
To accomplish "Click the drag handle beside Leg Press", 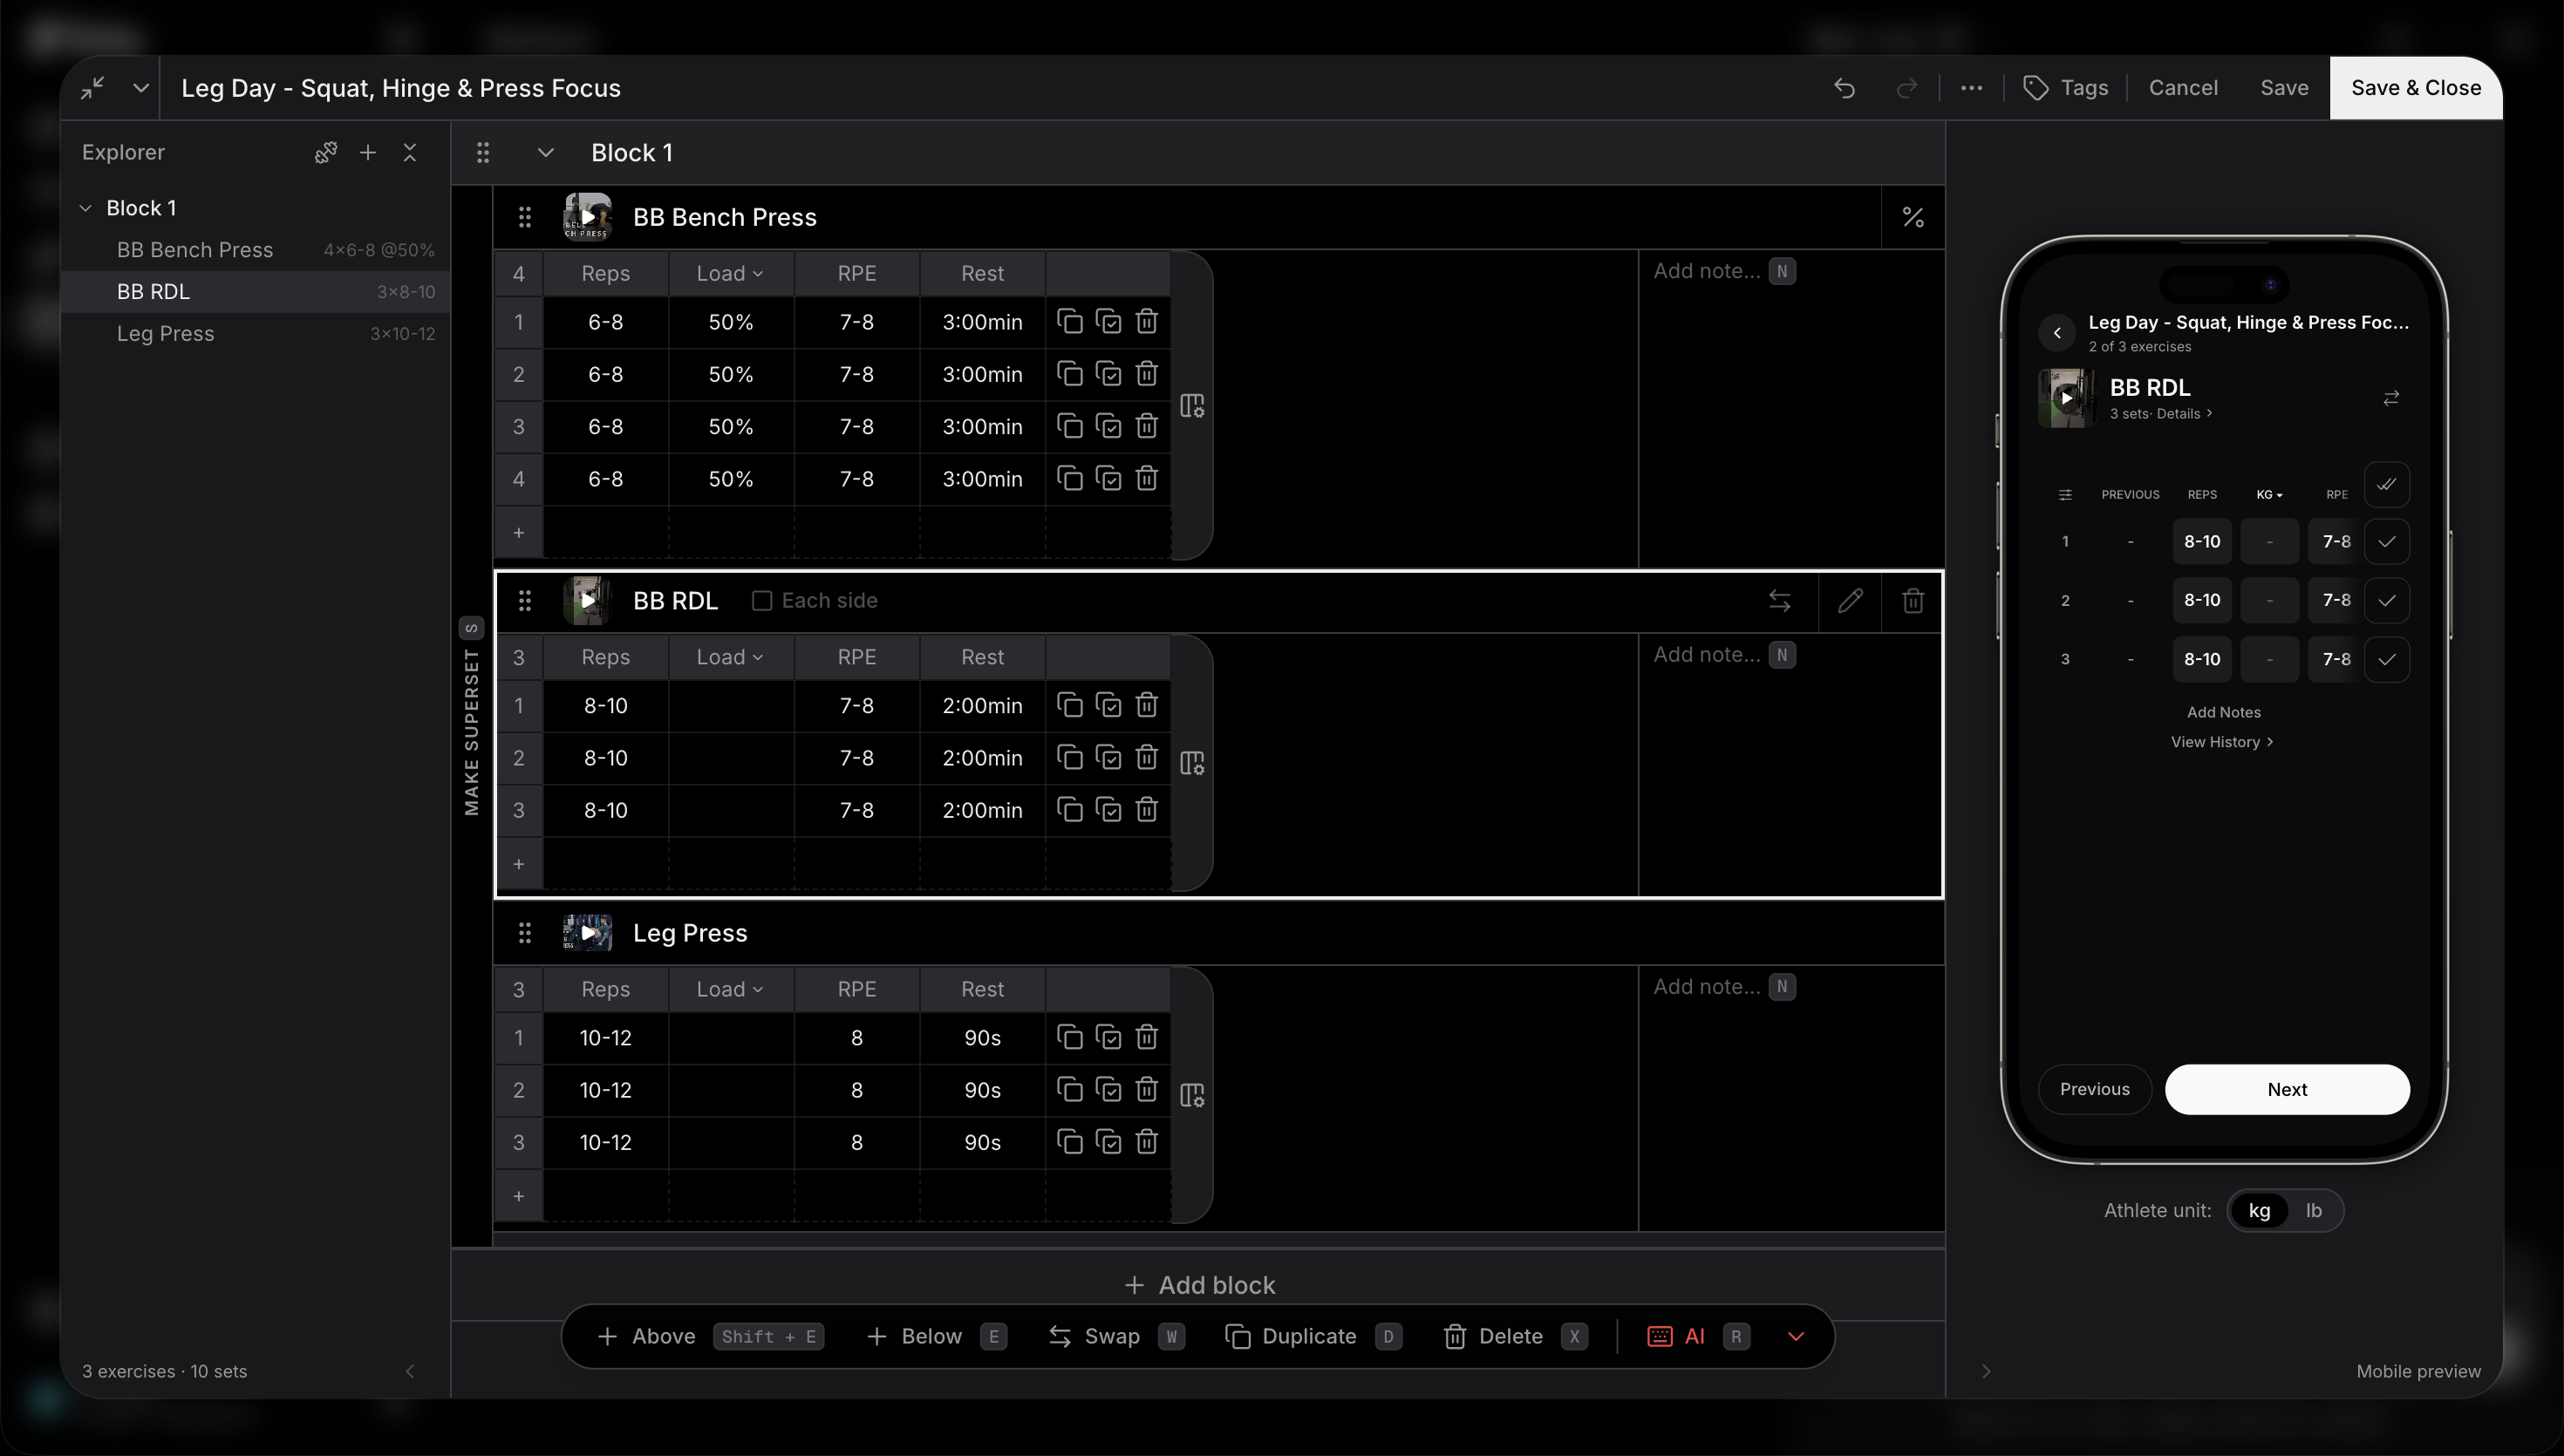I will (x=525, y=933).
